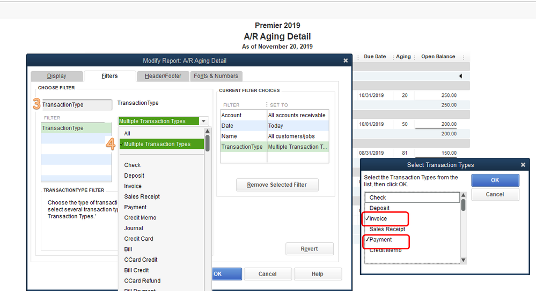Click the Today value in Set To
Screen dimensions: 536x297
click(276, 126)
